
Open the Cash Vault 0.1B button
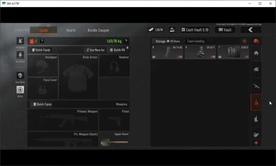tap(195, 30)
